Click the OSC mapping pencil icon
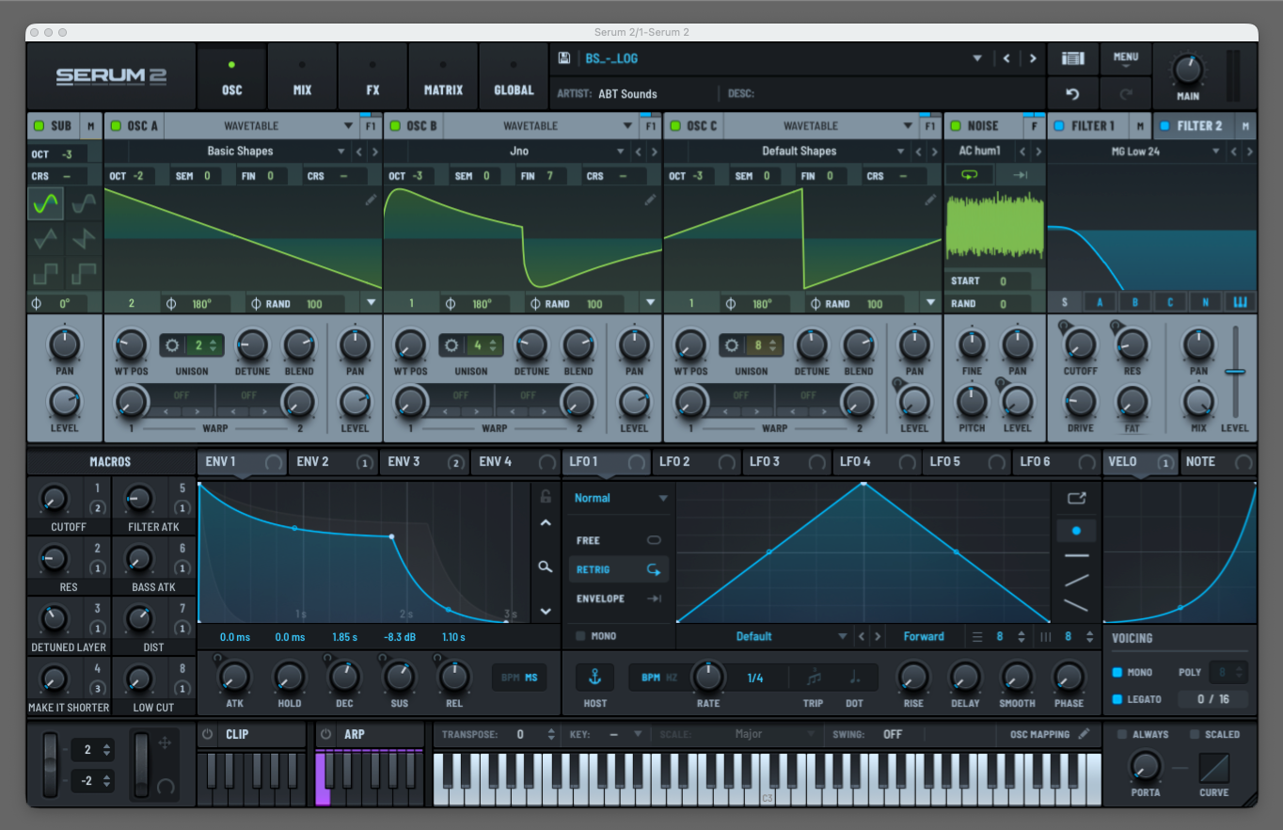Image resolution: width=1283 pixels, height=830 pixels. tap(1085, 734)
